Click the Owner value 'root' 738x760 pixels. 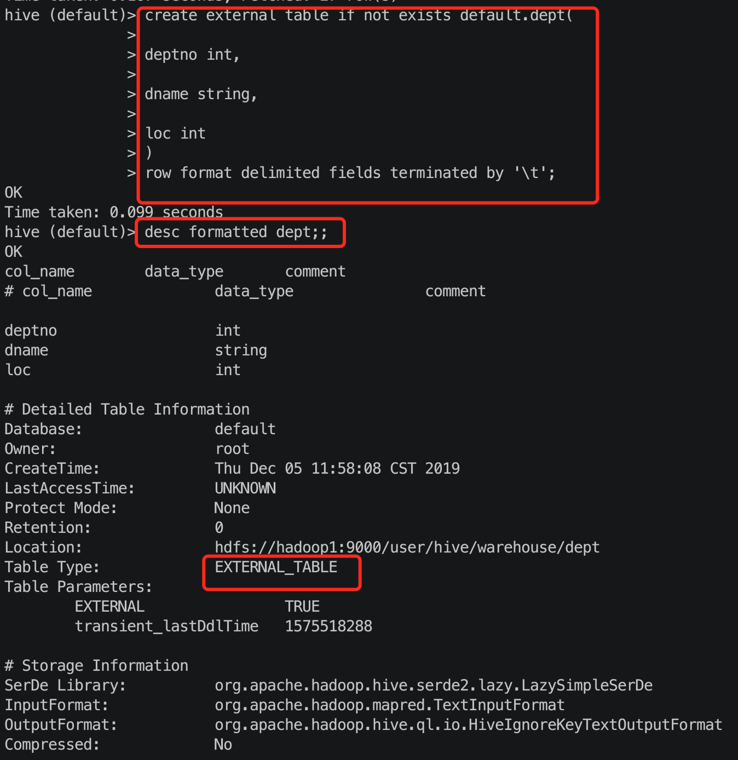click(x=232, y=449)
